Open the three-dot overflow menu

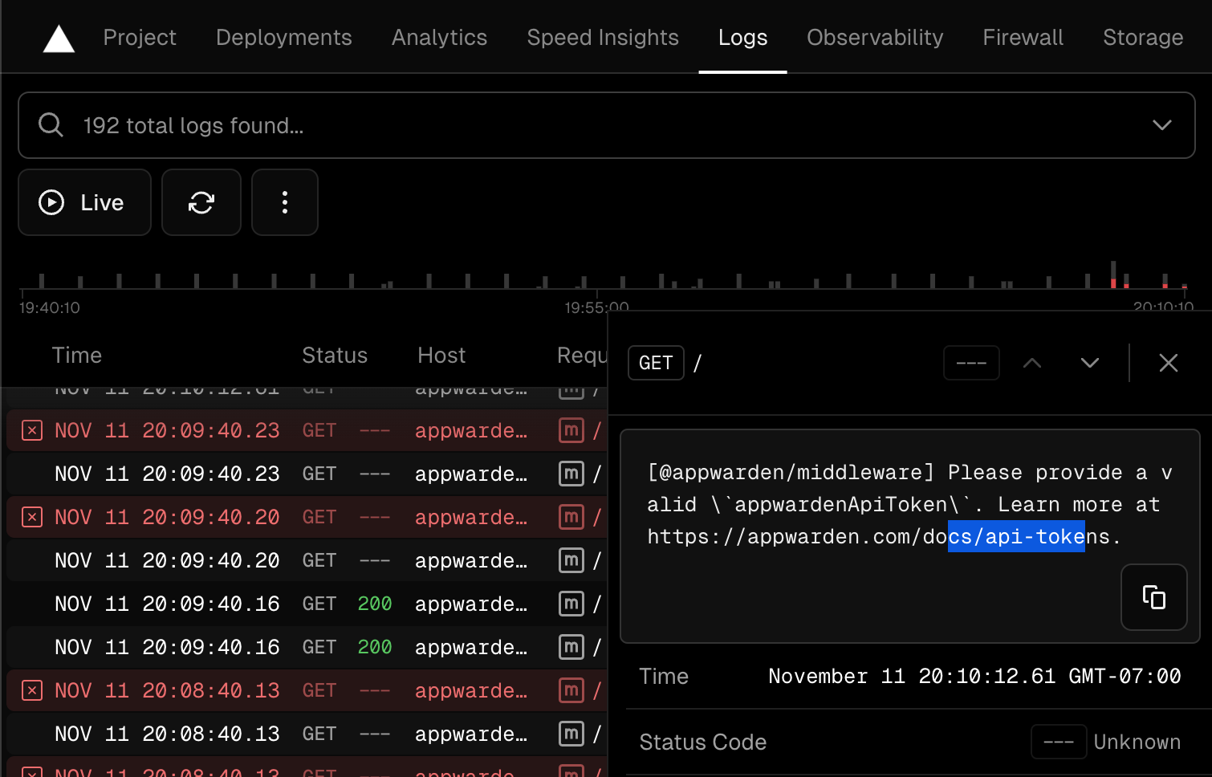coord(285,202)
